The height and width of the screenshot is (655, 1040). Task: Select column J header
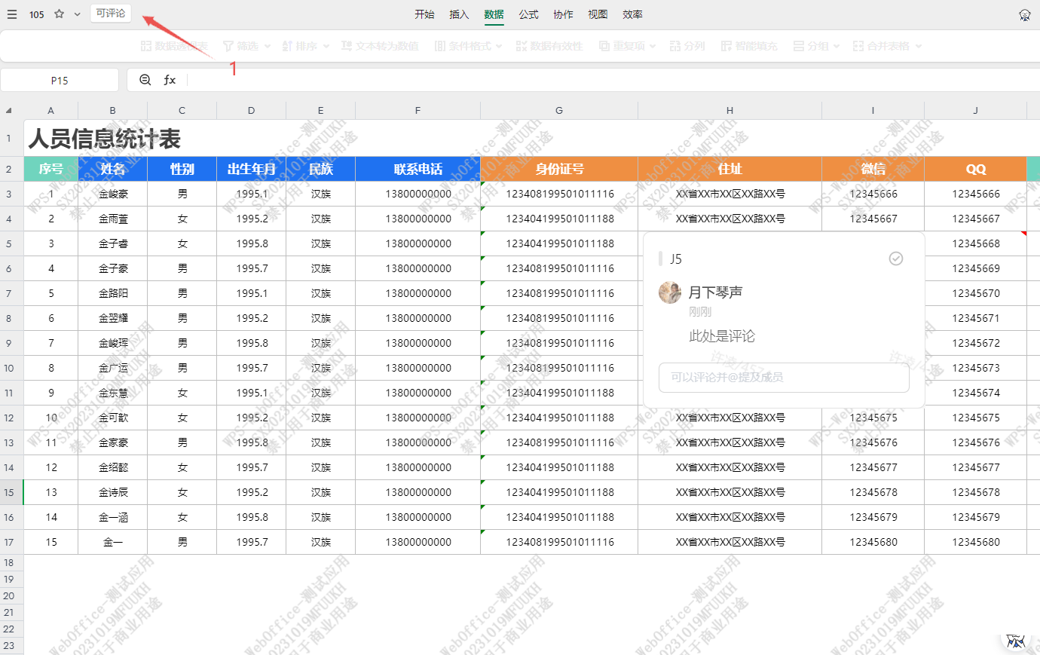point(975,110)
